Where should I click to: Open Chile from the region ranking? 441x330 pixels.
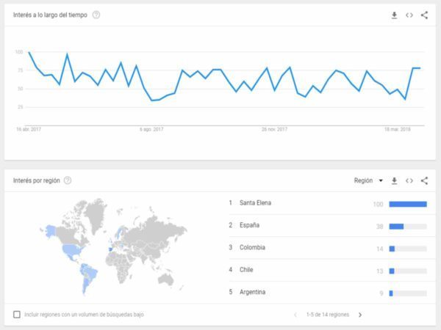pyautogui.click(x=247, y=271)
